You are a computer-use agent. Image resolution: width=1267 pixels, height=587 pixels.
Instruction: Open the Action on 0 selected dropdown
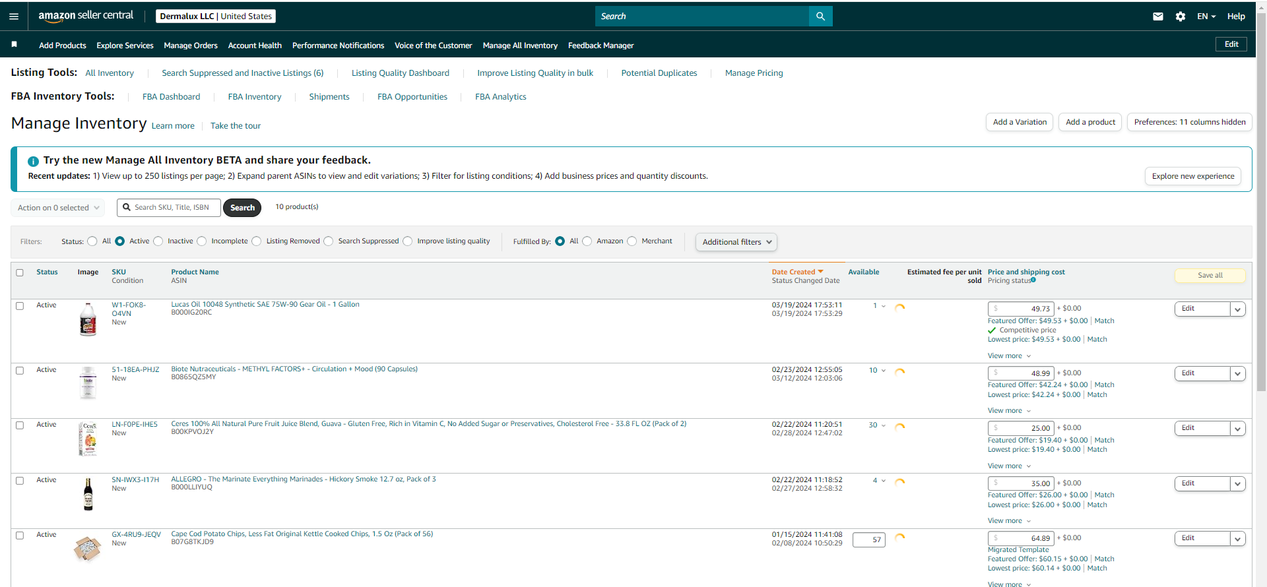(x=58, y=208)
